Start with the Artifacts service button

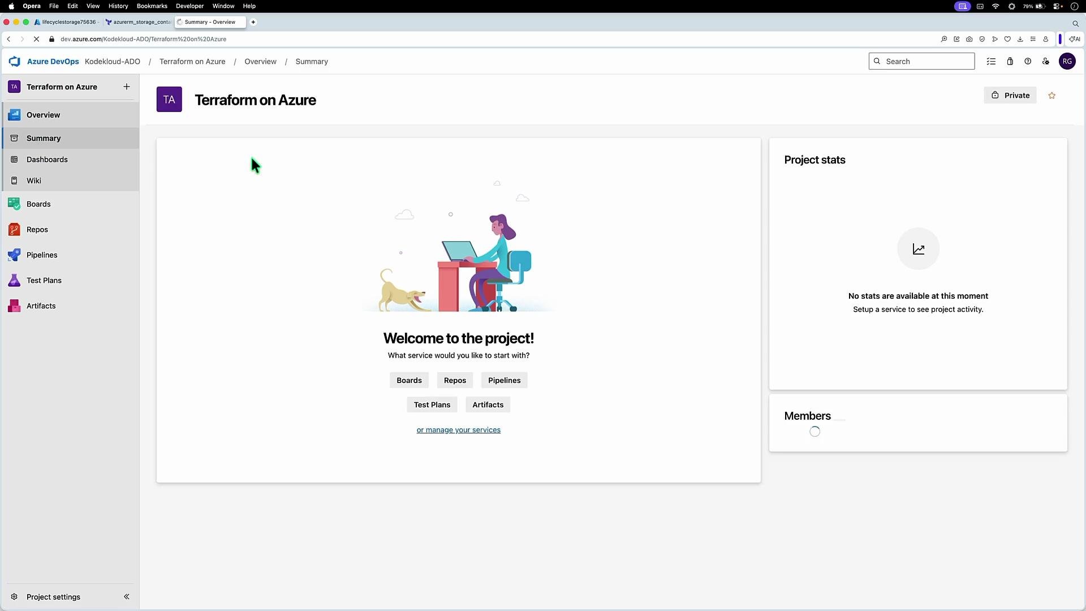coord(488,405)
